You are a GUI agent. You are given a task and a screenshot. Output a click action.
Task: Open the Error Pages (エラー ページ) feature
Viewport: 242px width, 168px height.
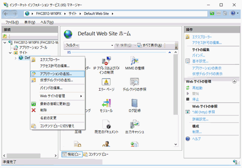coord(106,84)
